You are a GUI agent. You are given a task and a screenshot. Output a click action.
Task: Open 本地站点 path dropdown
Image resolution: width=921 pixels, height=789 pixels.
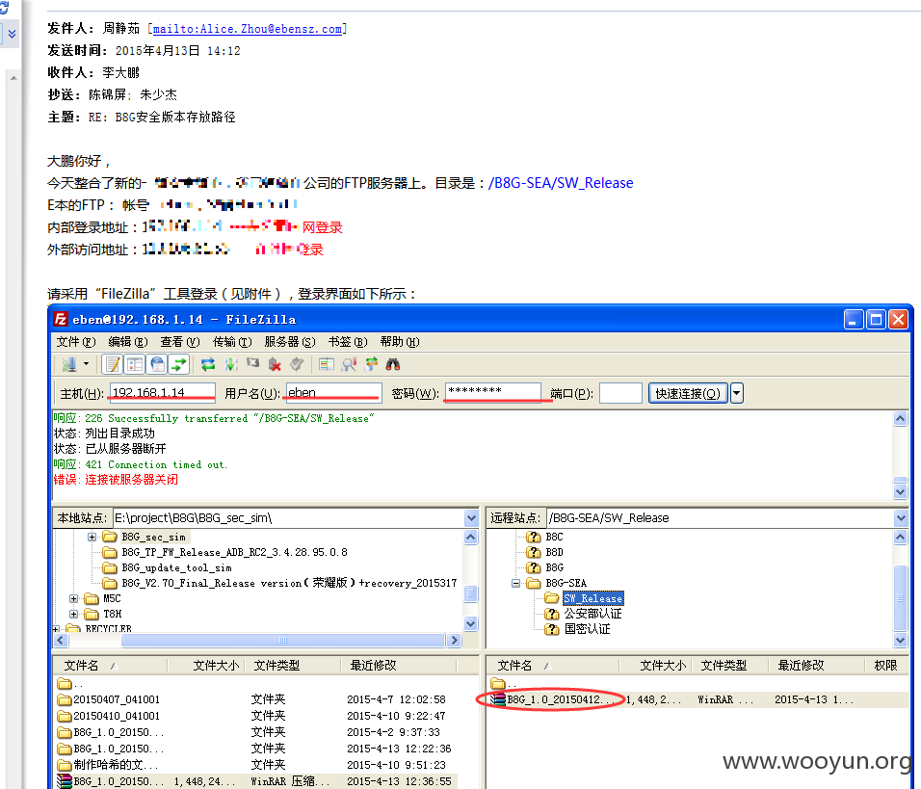[471, 518]
